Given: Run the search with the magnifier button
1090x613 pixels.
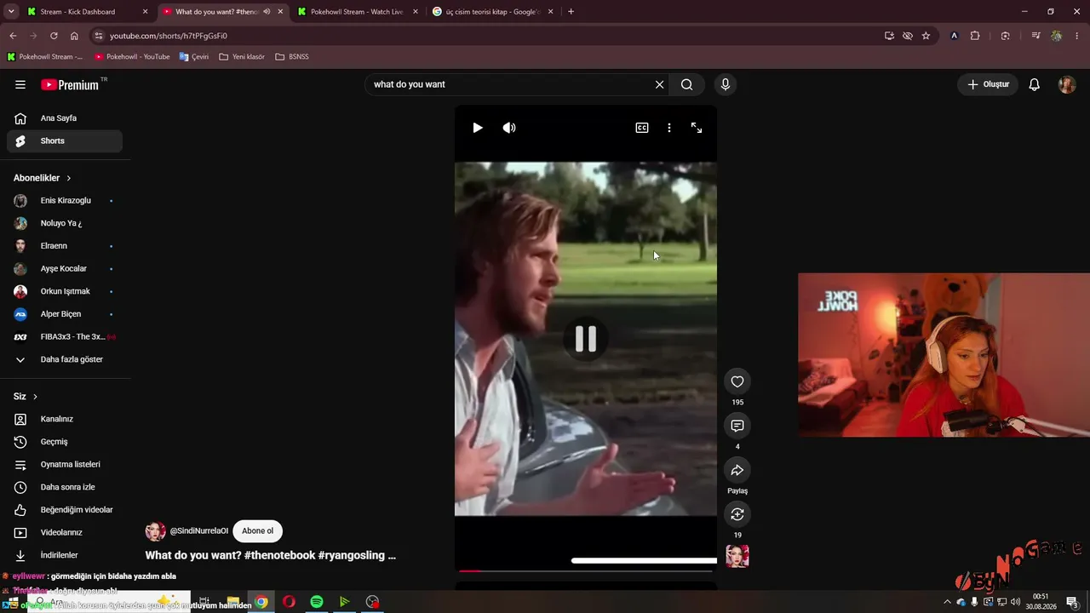Looking at the screenshot, I should 686,84.
